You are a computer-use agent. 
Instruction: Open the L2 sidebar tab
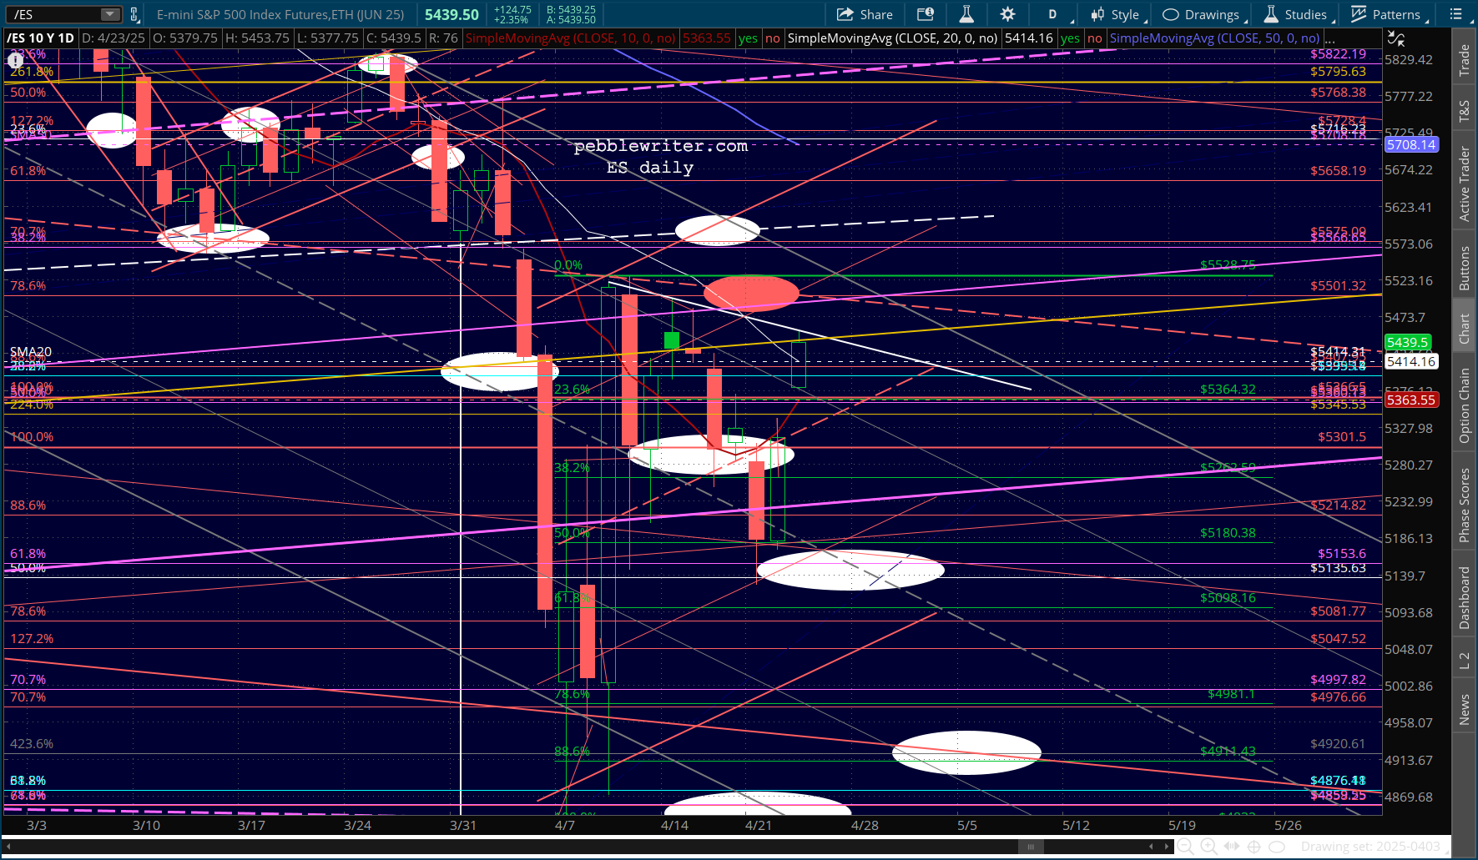point(1464,661)
